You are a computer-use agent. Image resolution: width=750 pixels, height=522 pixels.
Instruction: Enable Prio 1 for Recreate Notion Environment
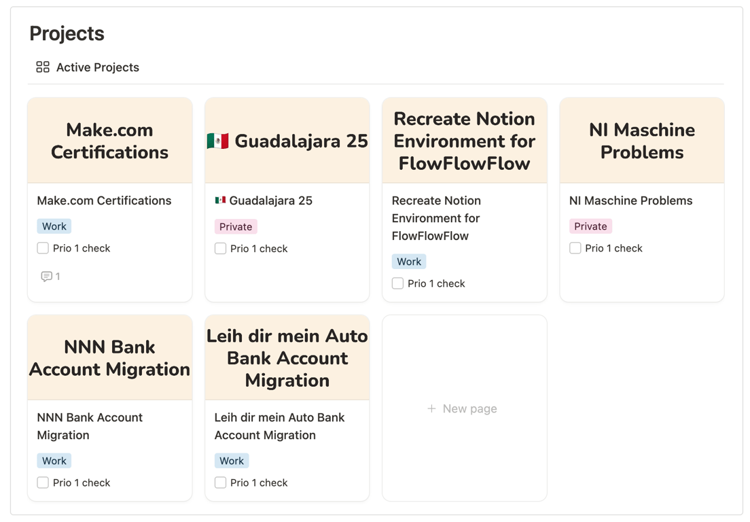397,283
